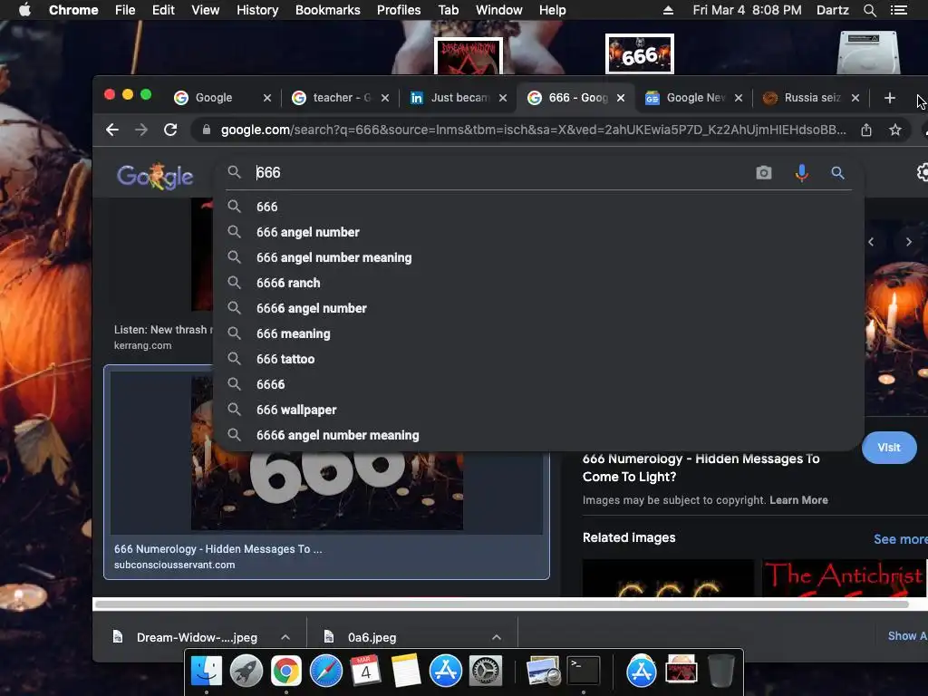Open the Dream Widow image on desktop
Image resolution: width=928 pixels, height=696 pixels.
(x=469, y=56)
